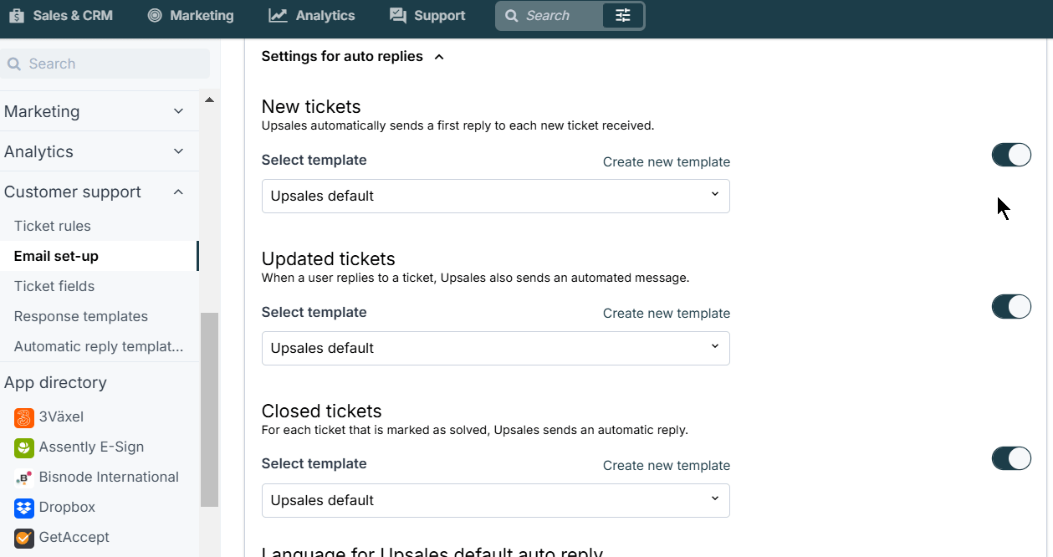Open the Support top menu
The image size is (1053, 557).
427,16
